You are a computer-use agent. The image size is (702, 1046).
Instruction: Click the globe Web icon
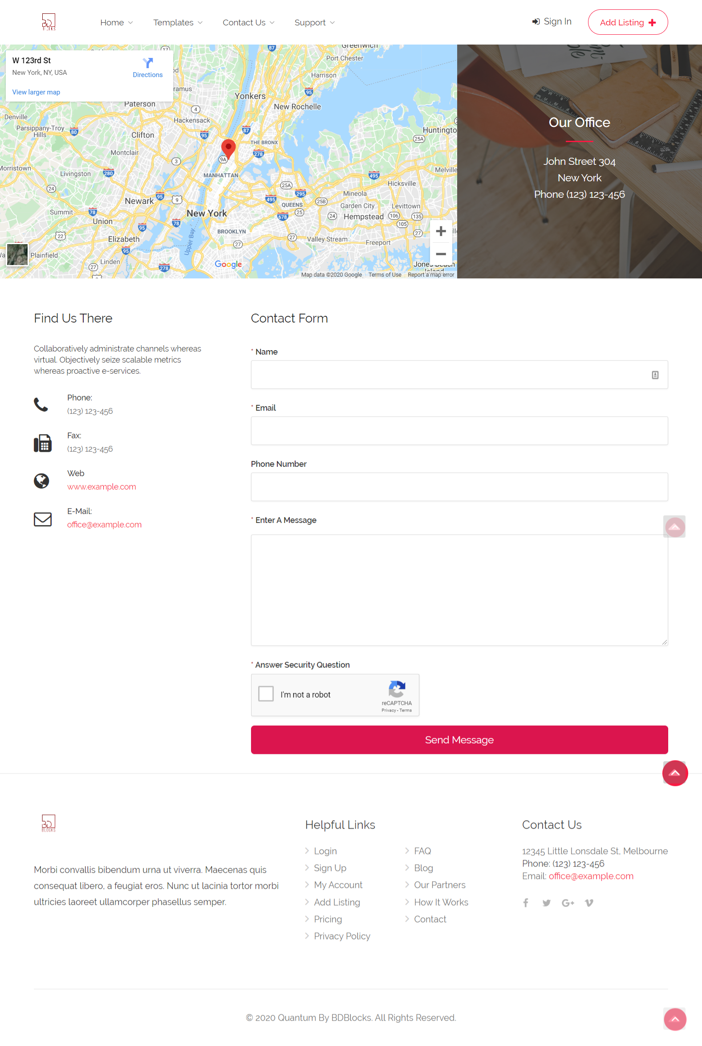point(42,481)
